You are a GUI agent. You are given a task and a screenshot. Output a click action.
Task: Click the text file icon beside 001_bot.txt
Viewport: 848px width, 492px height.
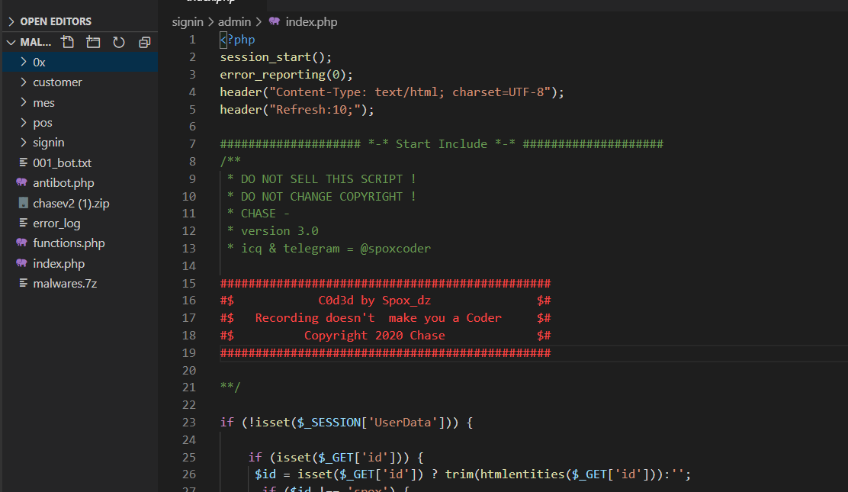(24, 162)
